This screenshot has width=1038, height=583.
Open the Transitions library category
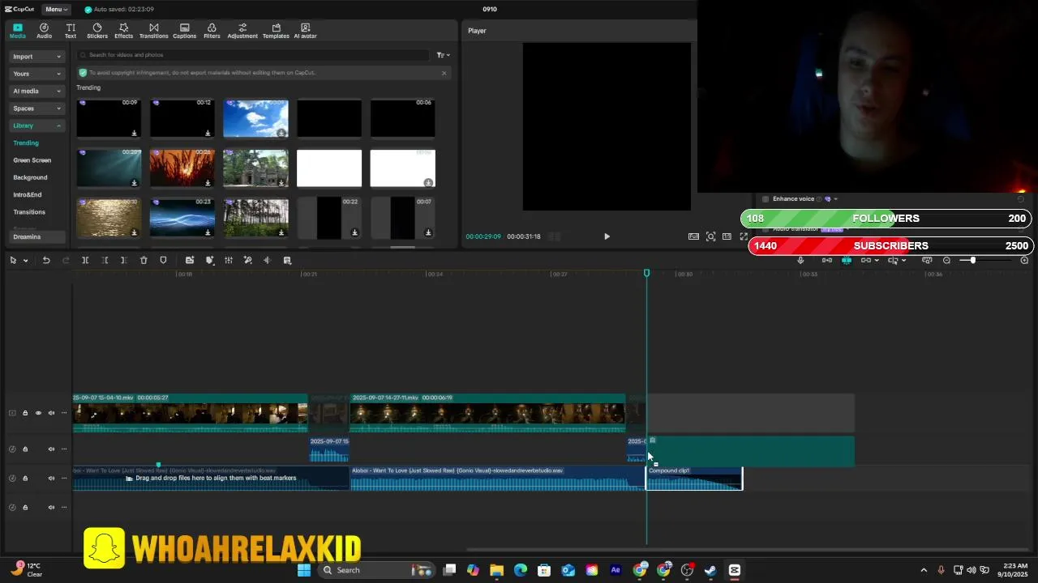pos(29,212)
